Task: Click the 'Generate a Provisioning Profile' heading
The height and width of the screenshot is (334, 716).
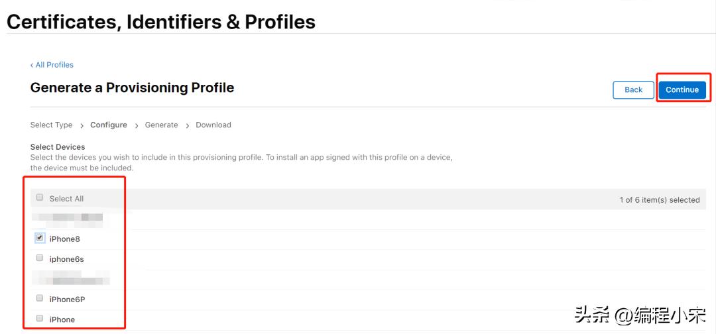Action: click(x=132, y=87)
